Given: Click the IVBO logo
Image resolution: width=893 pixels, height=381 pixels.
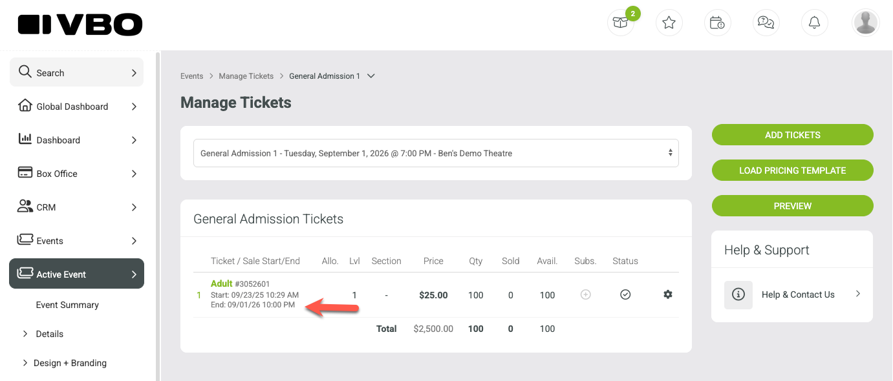Looking at the screenshot, I should pos(80,25).
